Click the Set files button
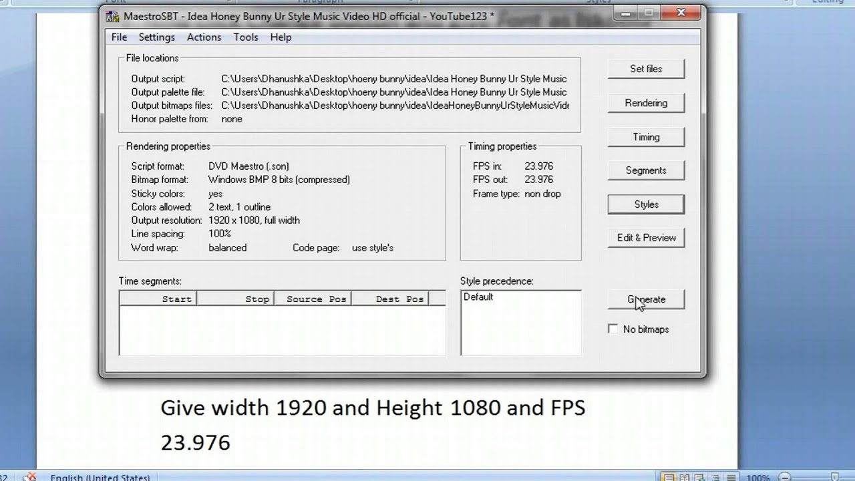Viewport: 855px width, 481px height. coord(645,69)
